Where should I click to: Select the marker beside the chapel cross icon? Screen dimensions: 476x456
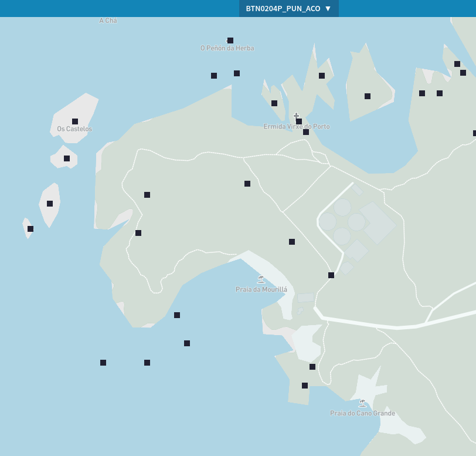299,121
